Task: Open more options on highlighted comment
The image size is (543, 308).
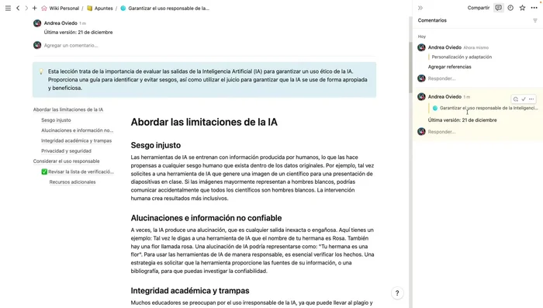Action: [531, 99]
